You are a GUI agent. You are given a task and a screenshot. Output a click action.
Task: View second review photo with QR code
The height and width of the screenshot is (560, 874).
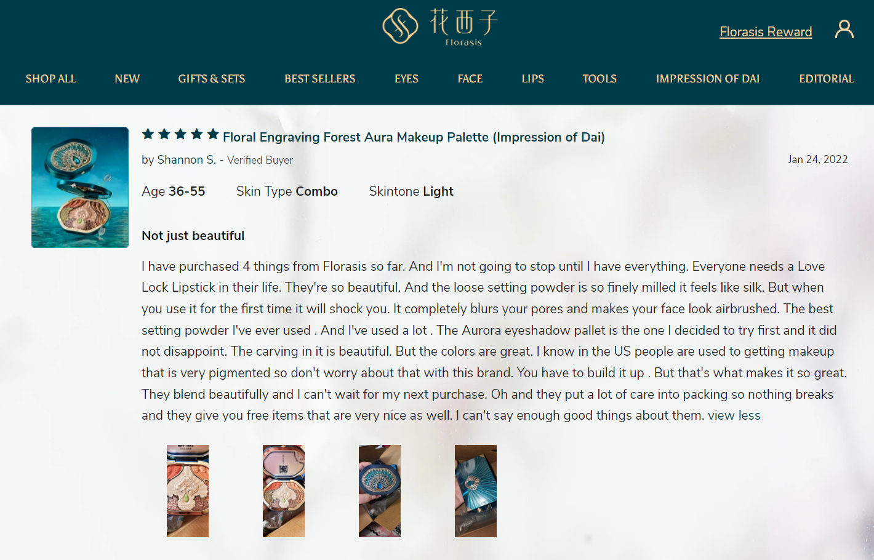(284, 491)
